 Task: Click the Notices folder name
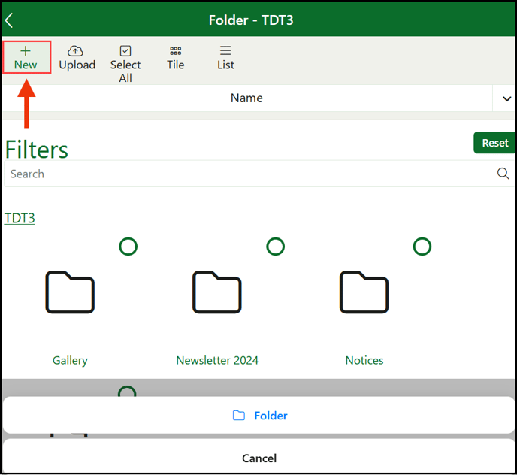(x=364, y=360)
